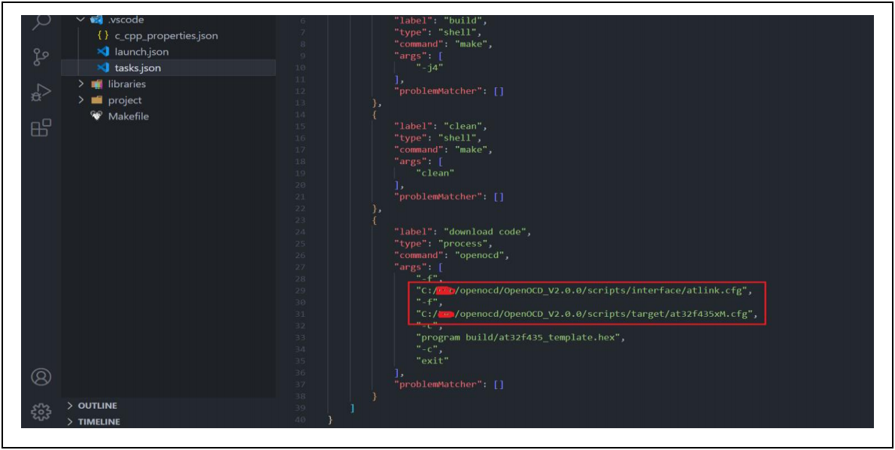This screenshot has width=895, height=450.
Task: Click "problemMatcher" on line 12
Action: [x=438, y=91]
